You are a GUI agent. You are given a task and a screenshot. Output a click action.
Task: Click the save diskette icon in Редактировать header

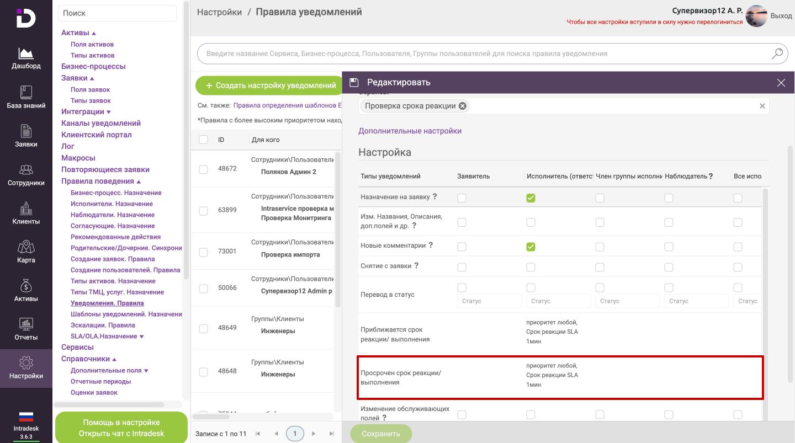(354, 83)
